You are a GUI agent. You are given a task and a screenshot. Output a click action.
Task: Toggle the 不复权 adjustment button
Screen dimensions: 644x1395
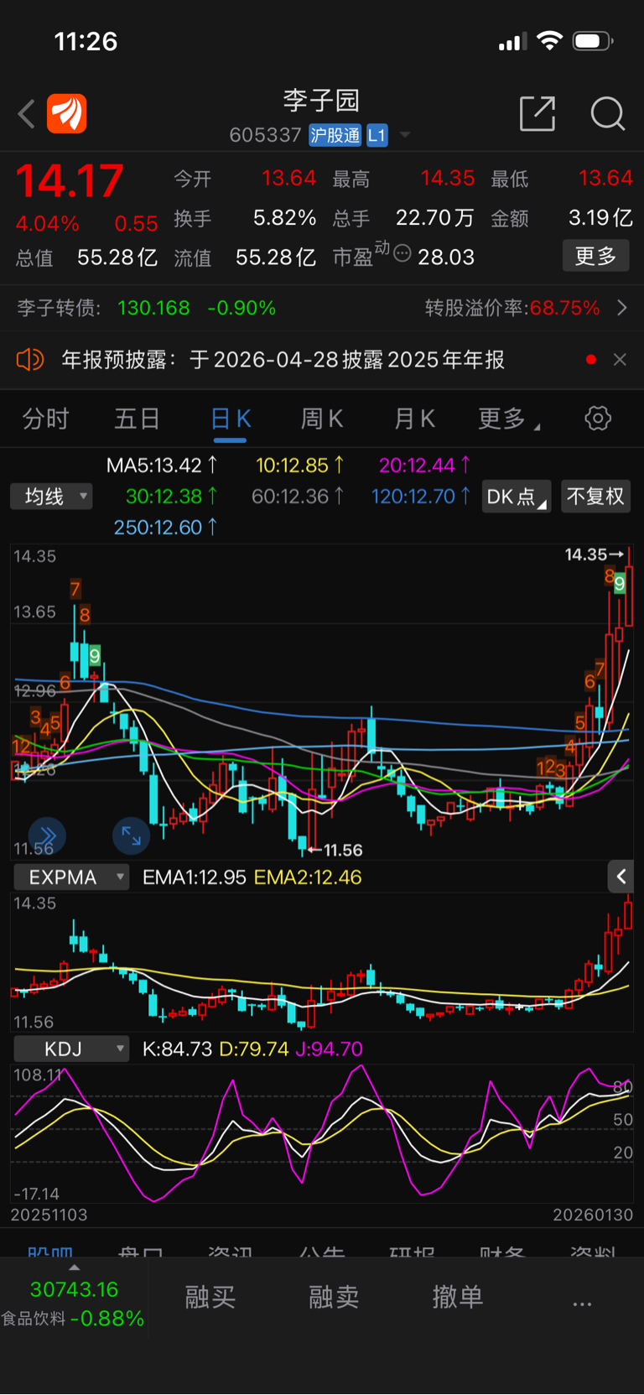coord(595,497)
